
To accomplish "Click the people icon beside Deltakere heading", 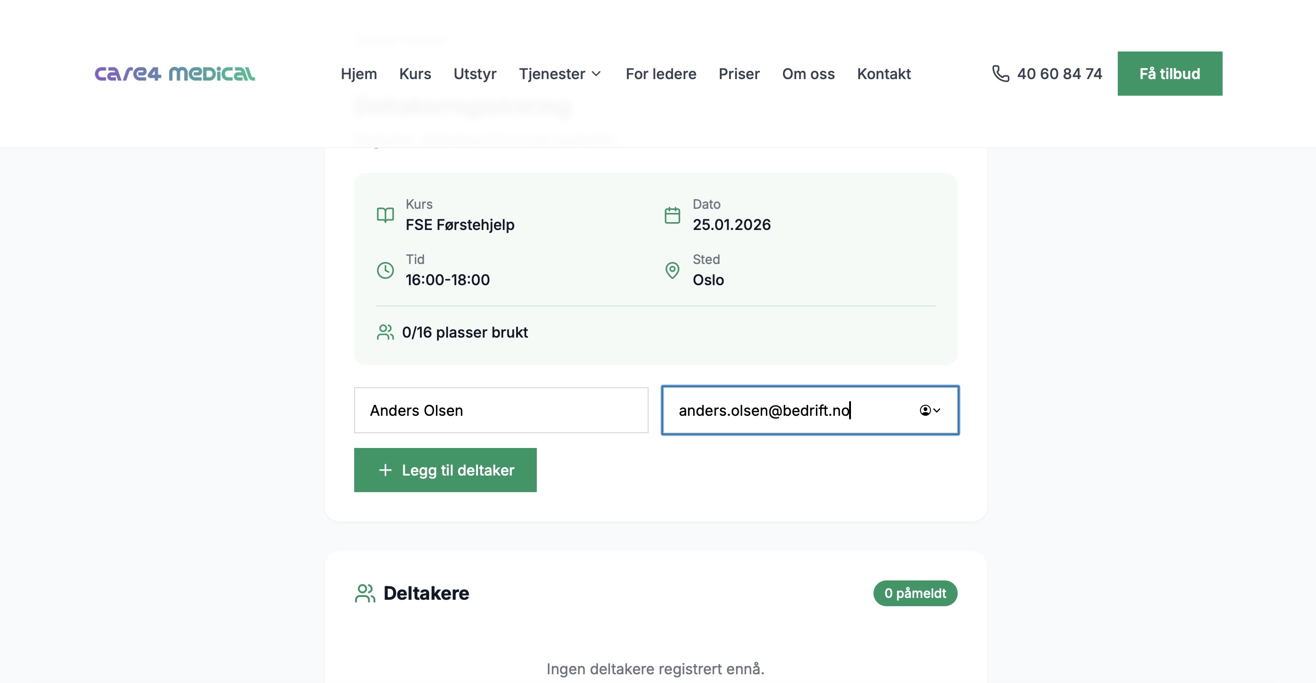I will pos(365,593).
